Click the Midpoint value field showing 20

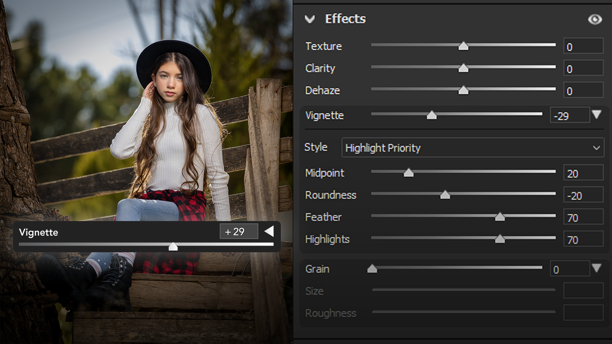pos(583,173)
